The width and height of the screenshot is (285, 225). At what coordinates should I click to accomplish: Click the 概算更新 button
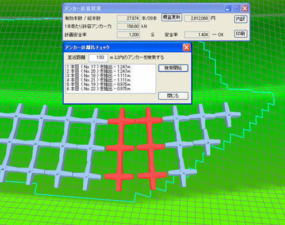pyautogui.click(x=172, y=18)
